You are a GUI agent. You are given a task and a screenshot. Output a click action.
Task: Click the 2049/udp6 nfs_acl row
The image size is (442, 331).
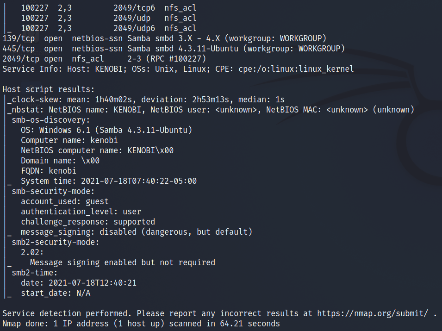109,28
